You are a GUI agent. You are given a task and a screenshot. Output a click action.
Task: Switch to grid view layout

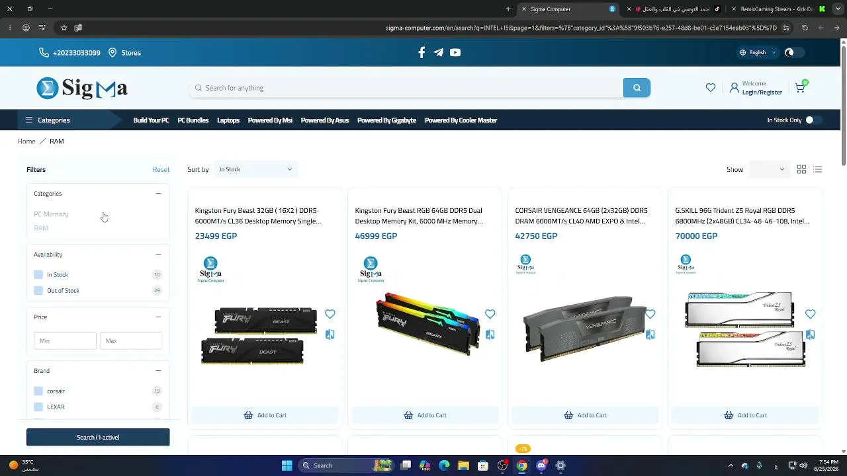[x=801, y=170]
